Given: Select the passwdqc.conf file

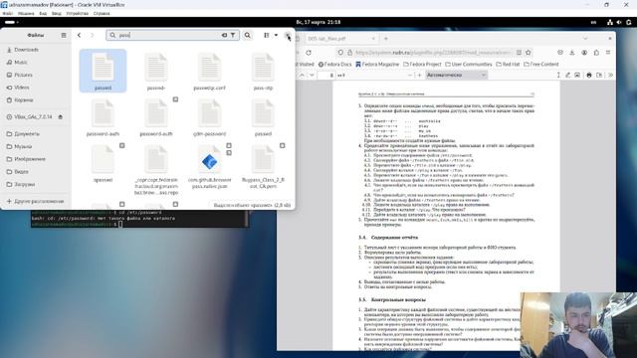Looking at the screenshot, I should [x=209, y=71].
